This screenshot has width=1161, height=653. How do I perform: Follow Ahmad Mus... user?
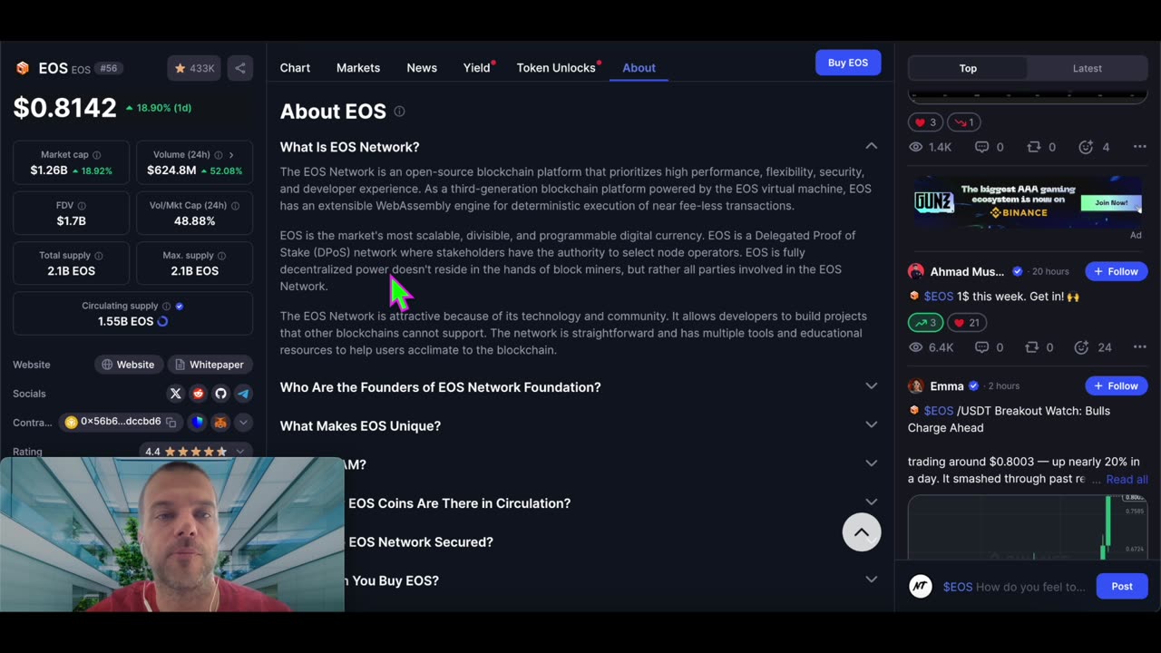click(1116, 271)
